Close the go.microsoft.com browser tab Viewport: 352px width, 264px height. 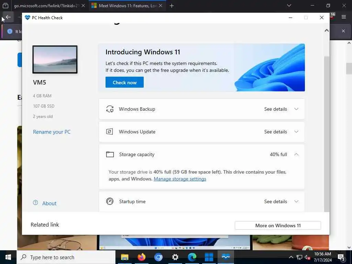coord(83,5)
